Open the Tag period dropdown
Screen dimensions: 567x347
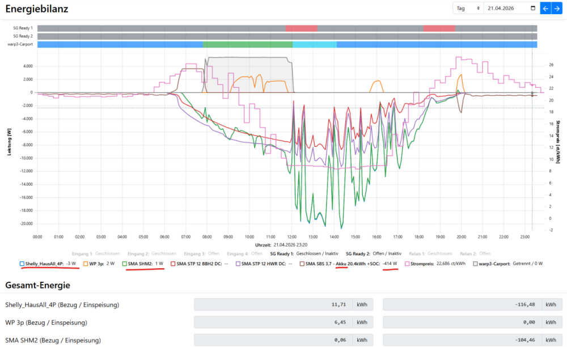468,9
